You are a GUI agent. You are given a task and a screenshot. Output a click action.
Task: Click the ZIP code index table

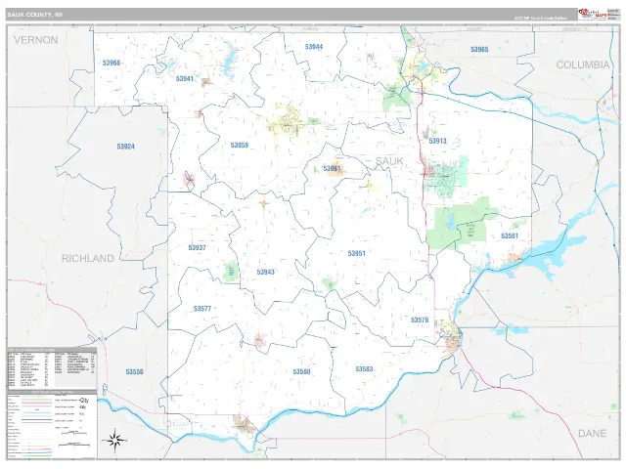[x=52, y=368]
